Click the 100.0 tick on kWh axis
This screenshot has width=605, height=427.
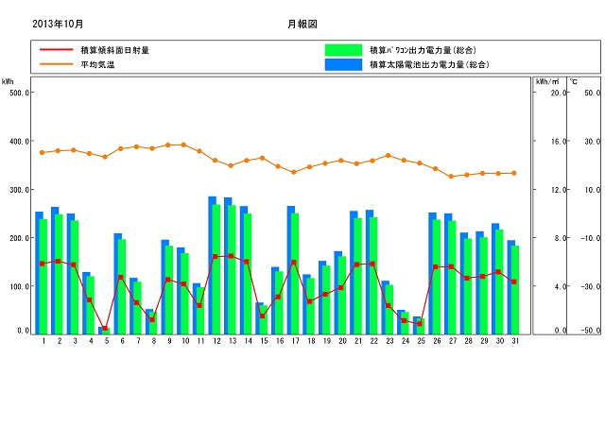point(19,286)
